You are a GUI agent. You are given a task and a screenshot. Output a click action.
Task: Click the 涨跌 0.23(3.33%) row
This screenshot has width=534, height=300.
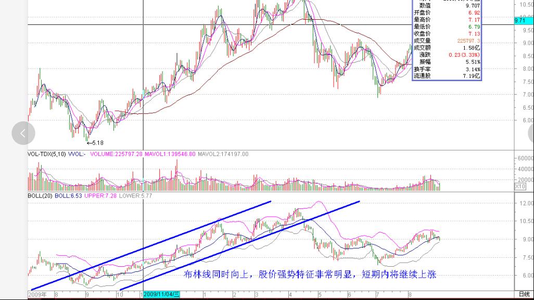447,55
